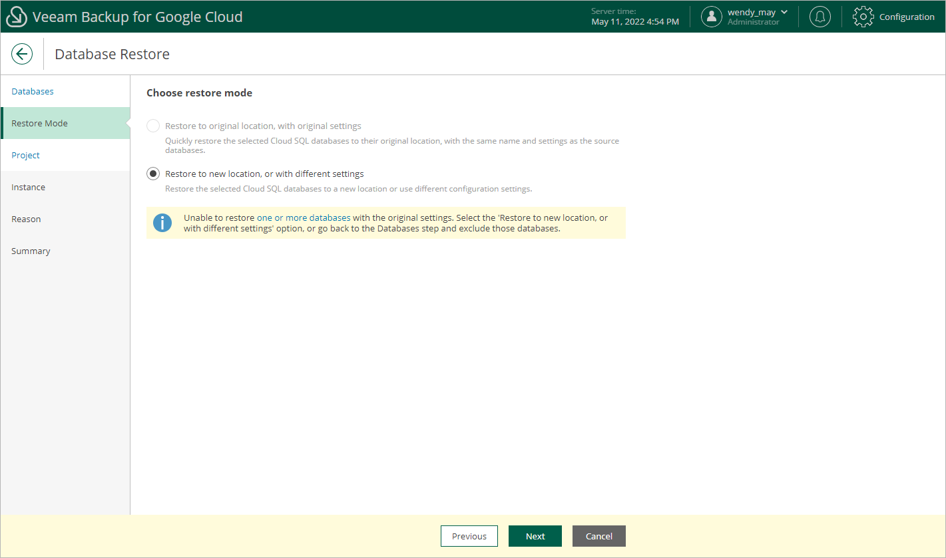Screen dimensions: 946x558
Task: Click the Veeam Backup for Google Cloud title
Action: (x=138, y=17)
